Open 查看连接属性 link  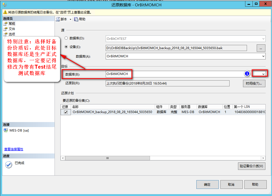13,149
